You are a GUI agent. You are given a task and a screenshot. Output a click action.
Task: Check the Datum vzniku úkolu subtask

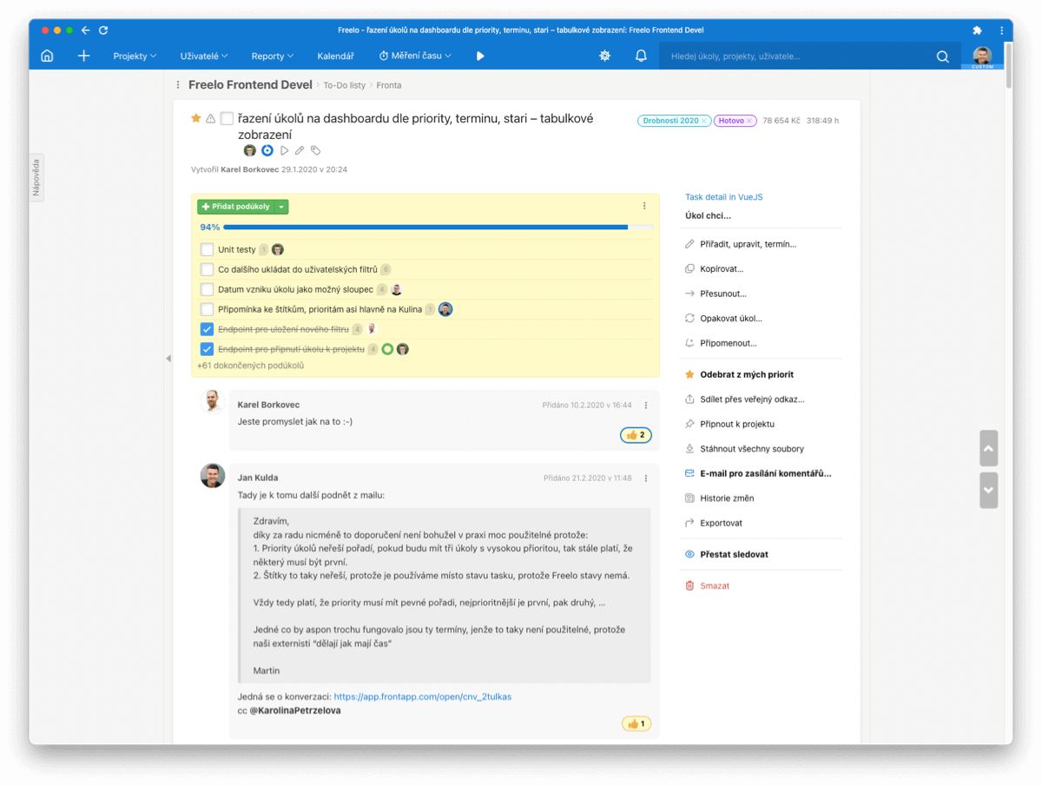point(207,289)
